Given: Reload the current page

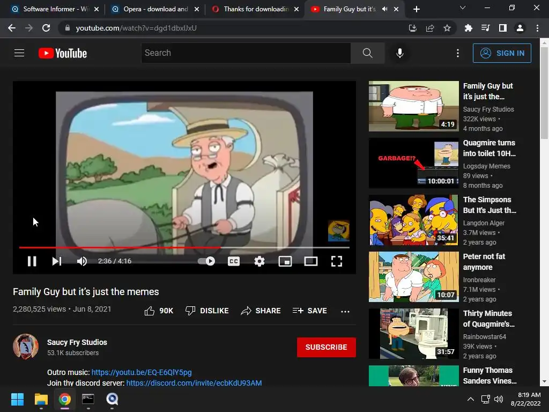Looking at the screenshot, I should point(46,28).
